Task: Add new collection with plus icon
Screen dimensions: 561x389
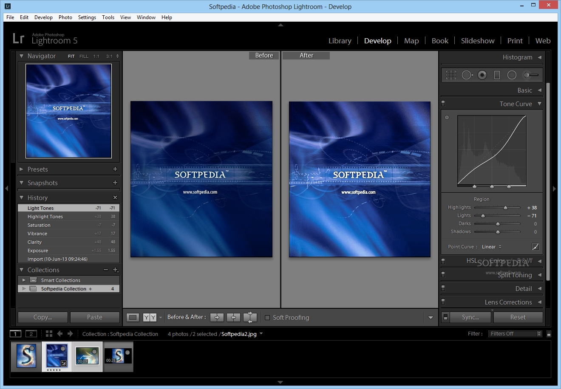Action: click(x=115, y=270)
